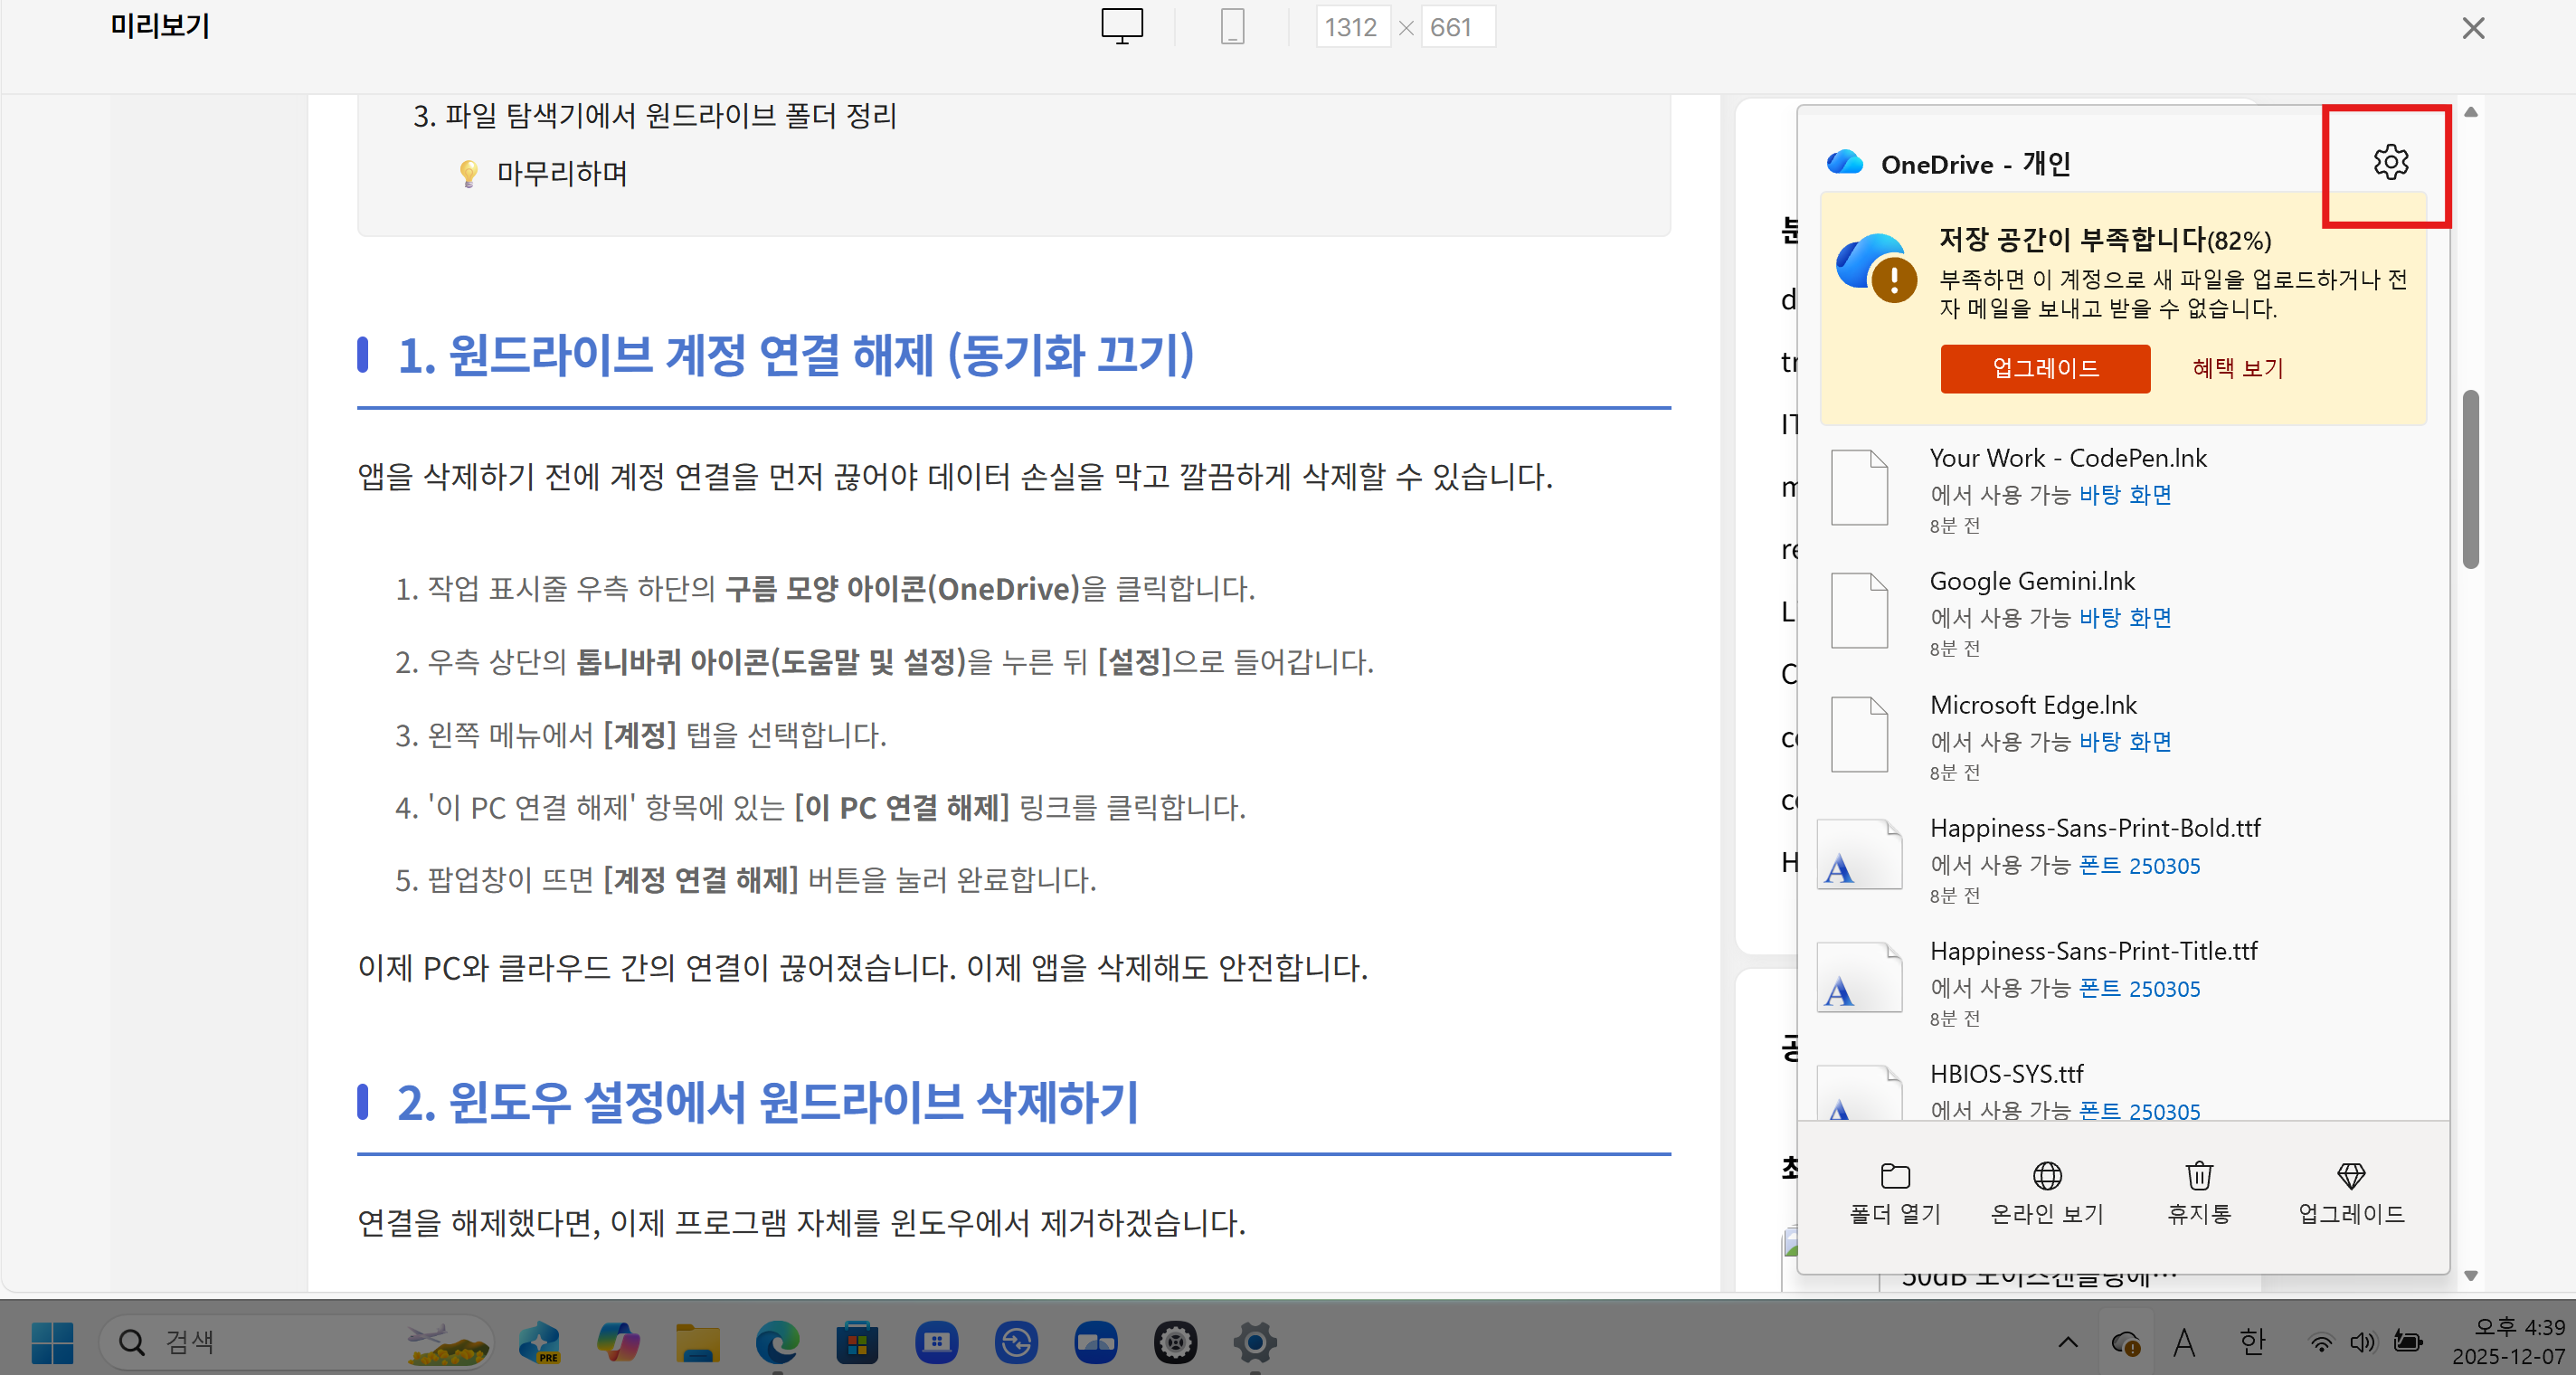Switch preview to mobile view icon
2576x1375 pixels.
1232,27
